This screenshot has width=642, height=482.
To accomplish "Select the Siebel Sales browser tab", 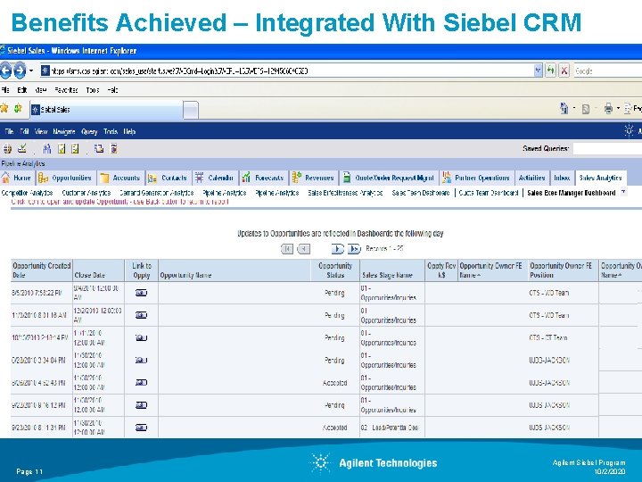I will [x=106, y=110].
